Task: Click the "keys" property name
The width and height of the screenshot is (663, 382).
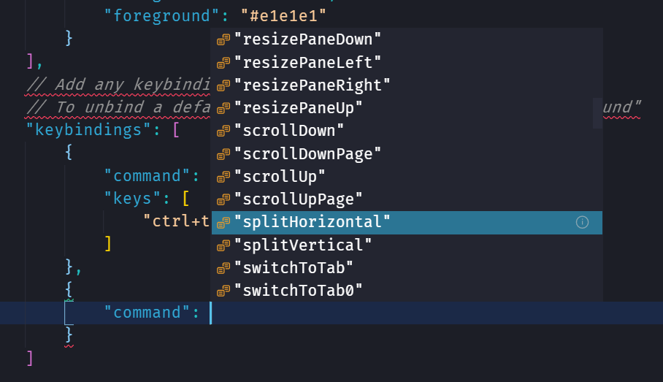Action: pos(133,199)
